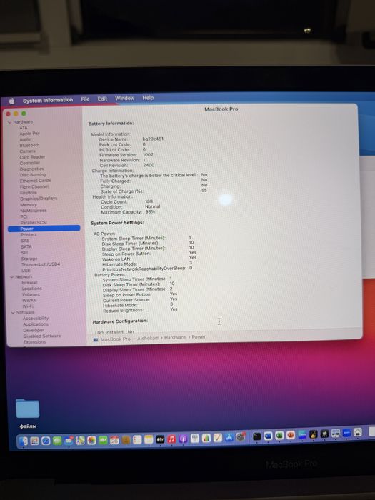375x500 pixels.
Task: Launch Microsoft Word from the Dock
Action: tap(268, 436)
